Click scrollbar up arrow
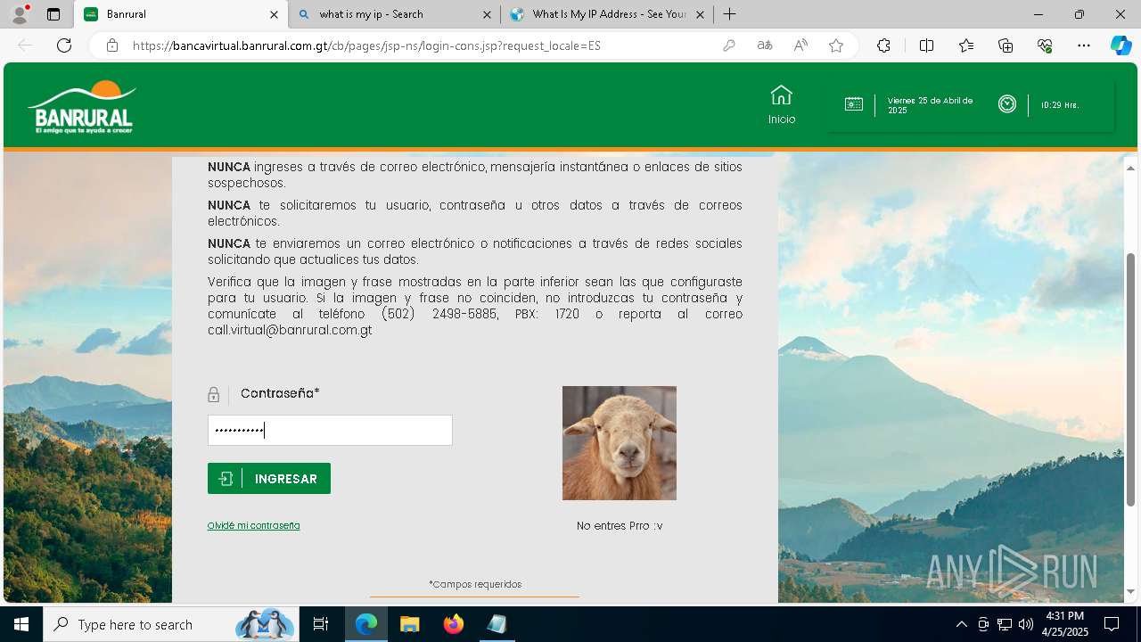Screen dimensions: 1141x642 1130,168
